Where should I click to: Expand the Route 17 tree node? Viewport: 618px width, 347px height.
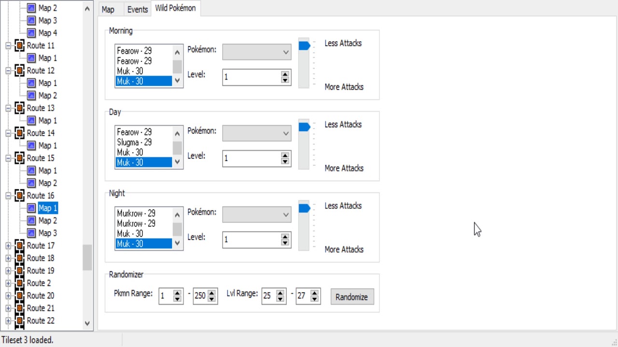[8, 246]
